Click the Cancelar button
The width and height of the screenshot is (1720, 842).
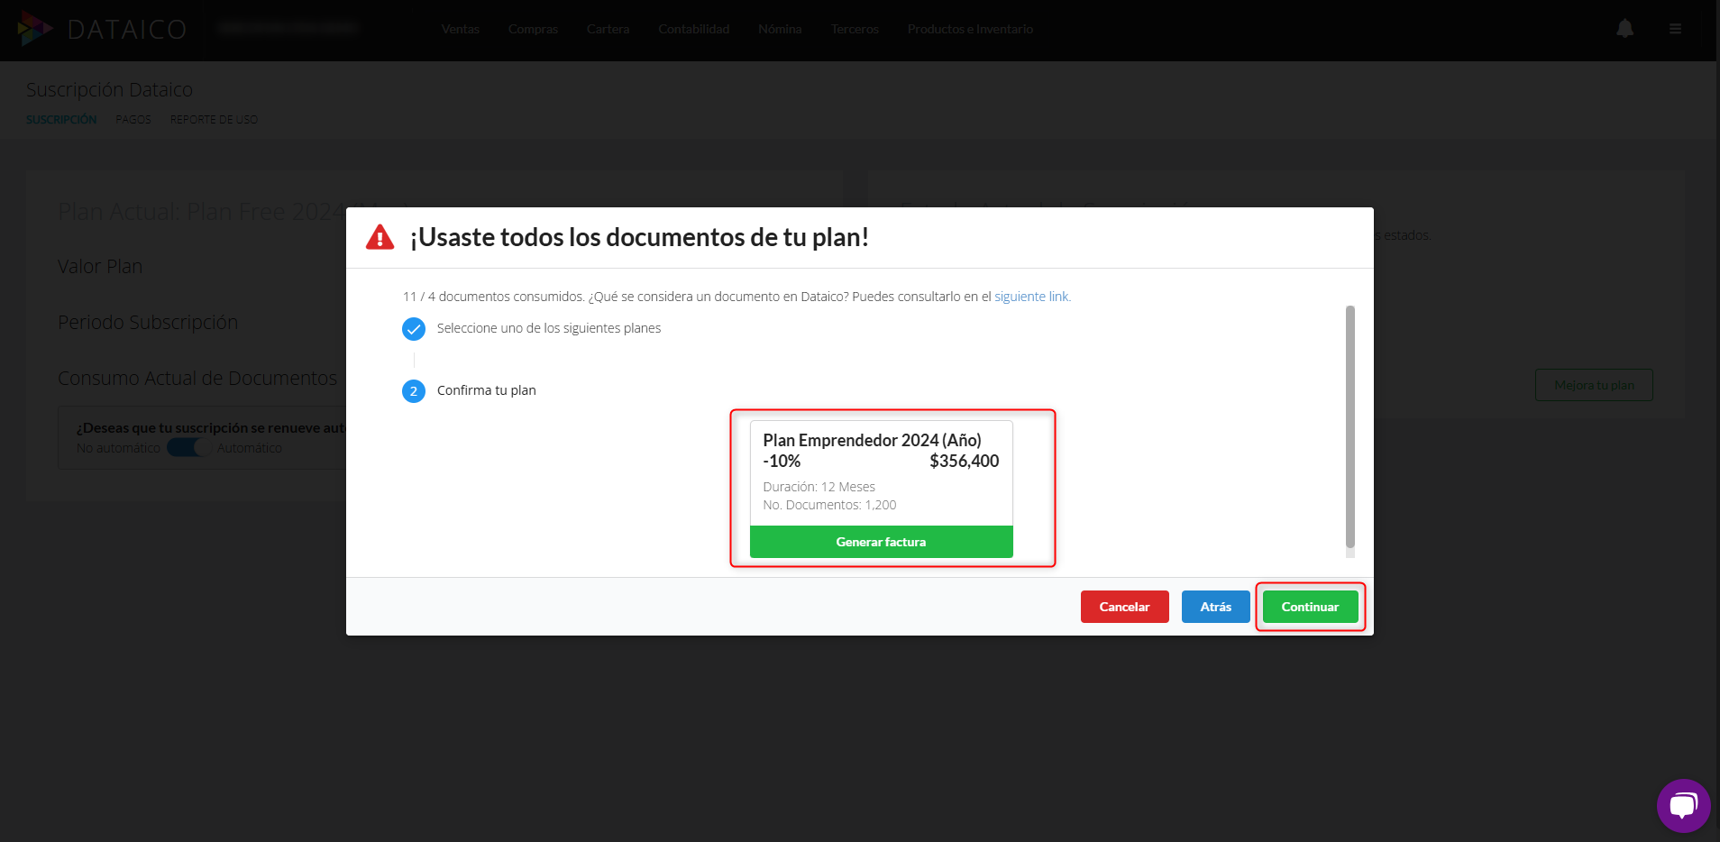1125,607
